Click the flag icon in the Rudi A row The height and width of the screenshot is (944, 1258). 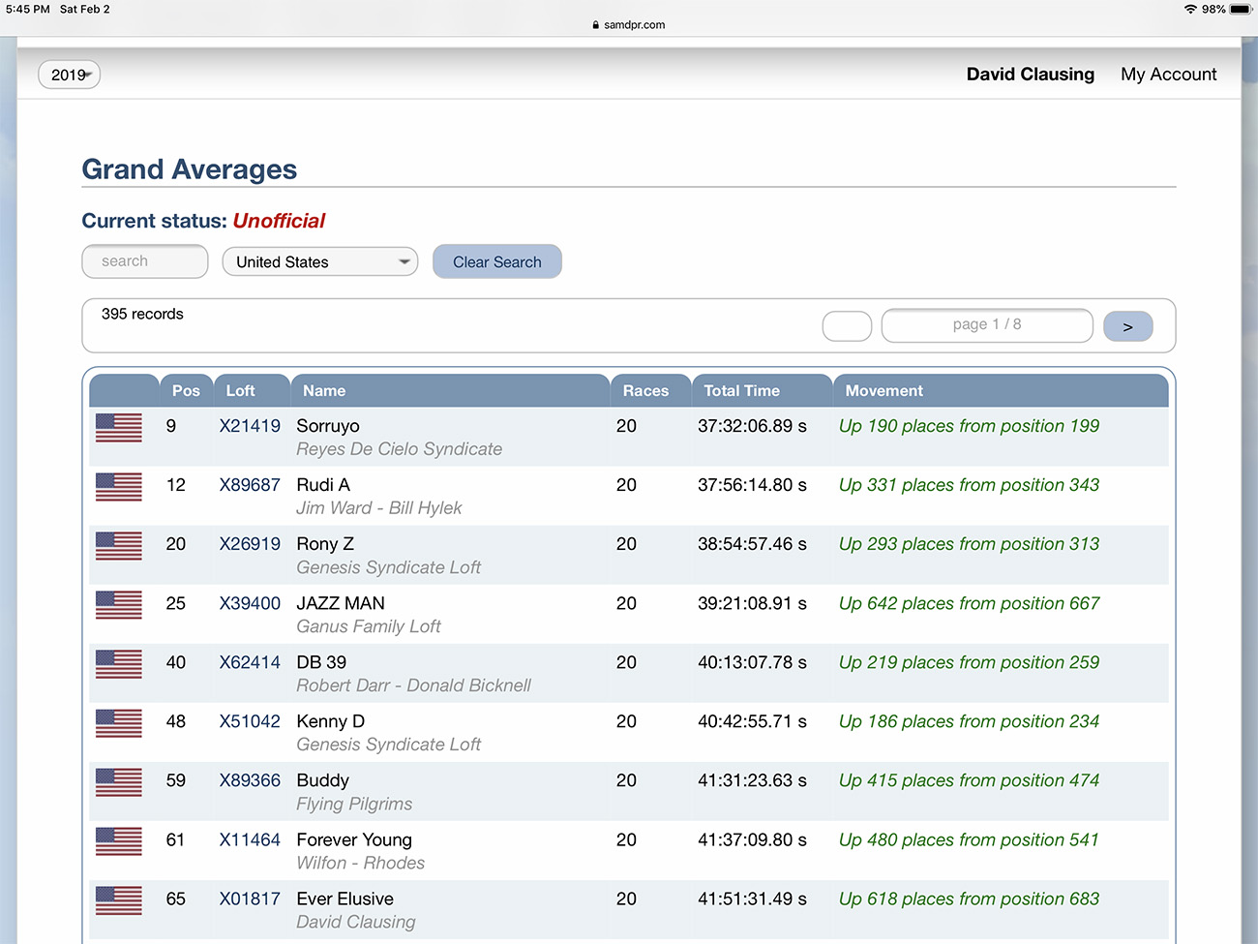click(x=118, y=486)
